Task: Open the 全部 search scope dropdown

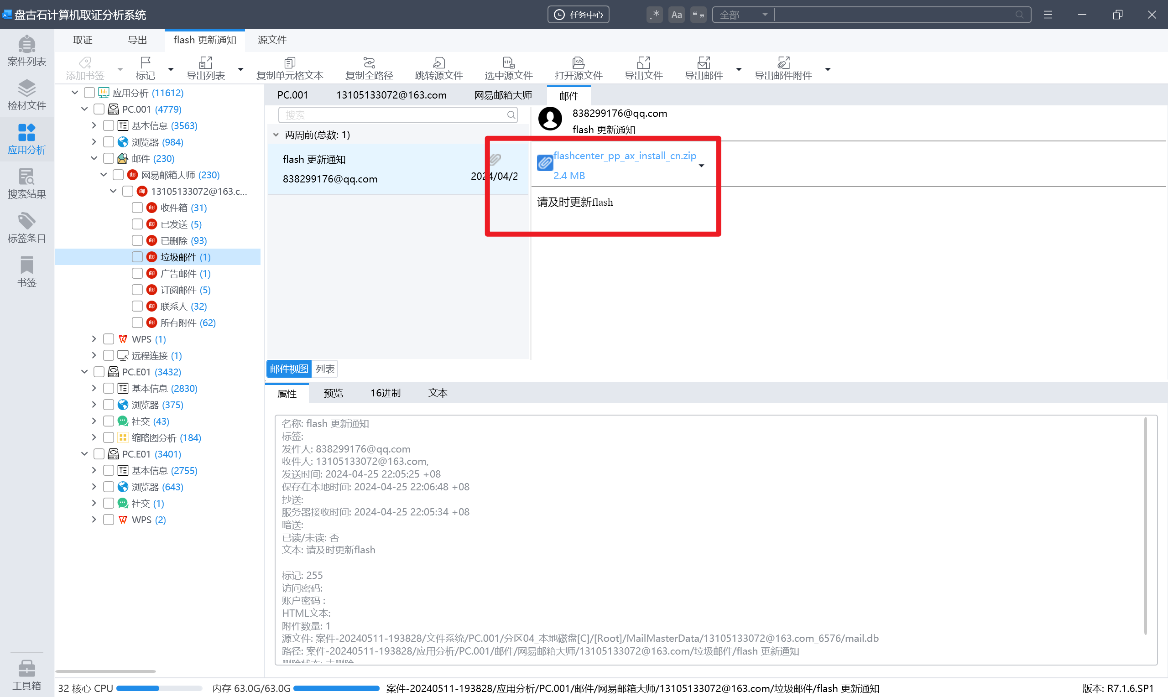Action: pyautogui.click(x=743, y=15)
